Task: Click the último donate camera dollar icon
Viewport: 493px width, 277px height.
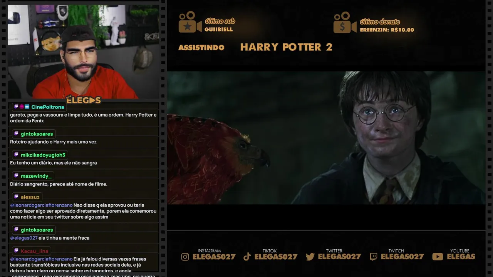Action: click(345, 22)
